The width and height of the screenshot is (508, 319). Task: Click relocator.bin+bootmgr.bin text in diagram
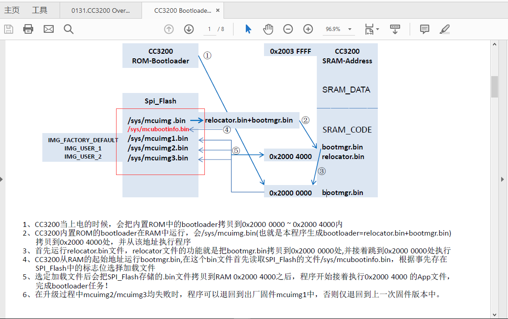click(x=249, y=120)
